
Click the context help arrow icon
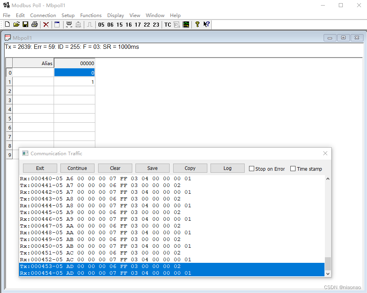pyautogui.click(x=207, y=24)
